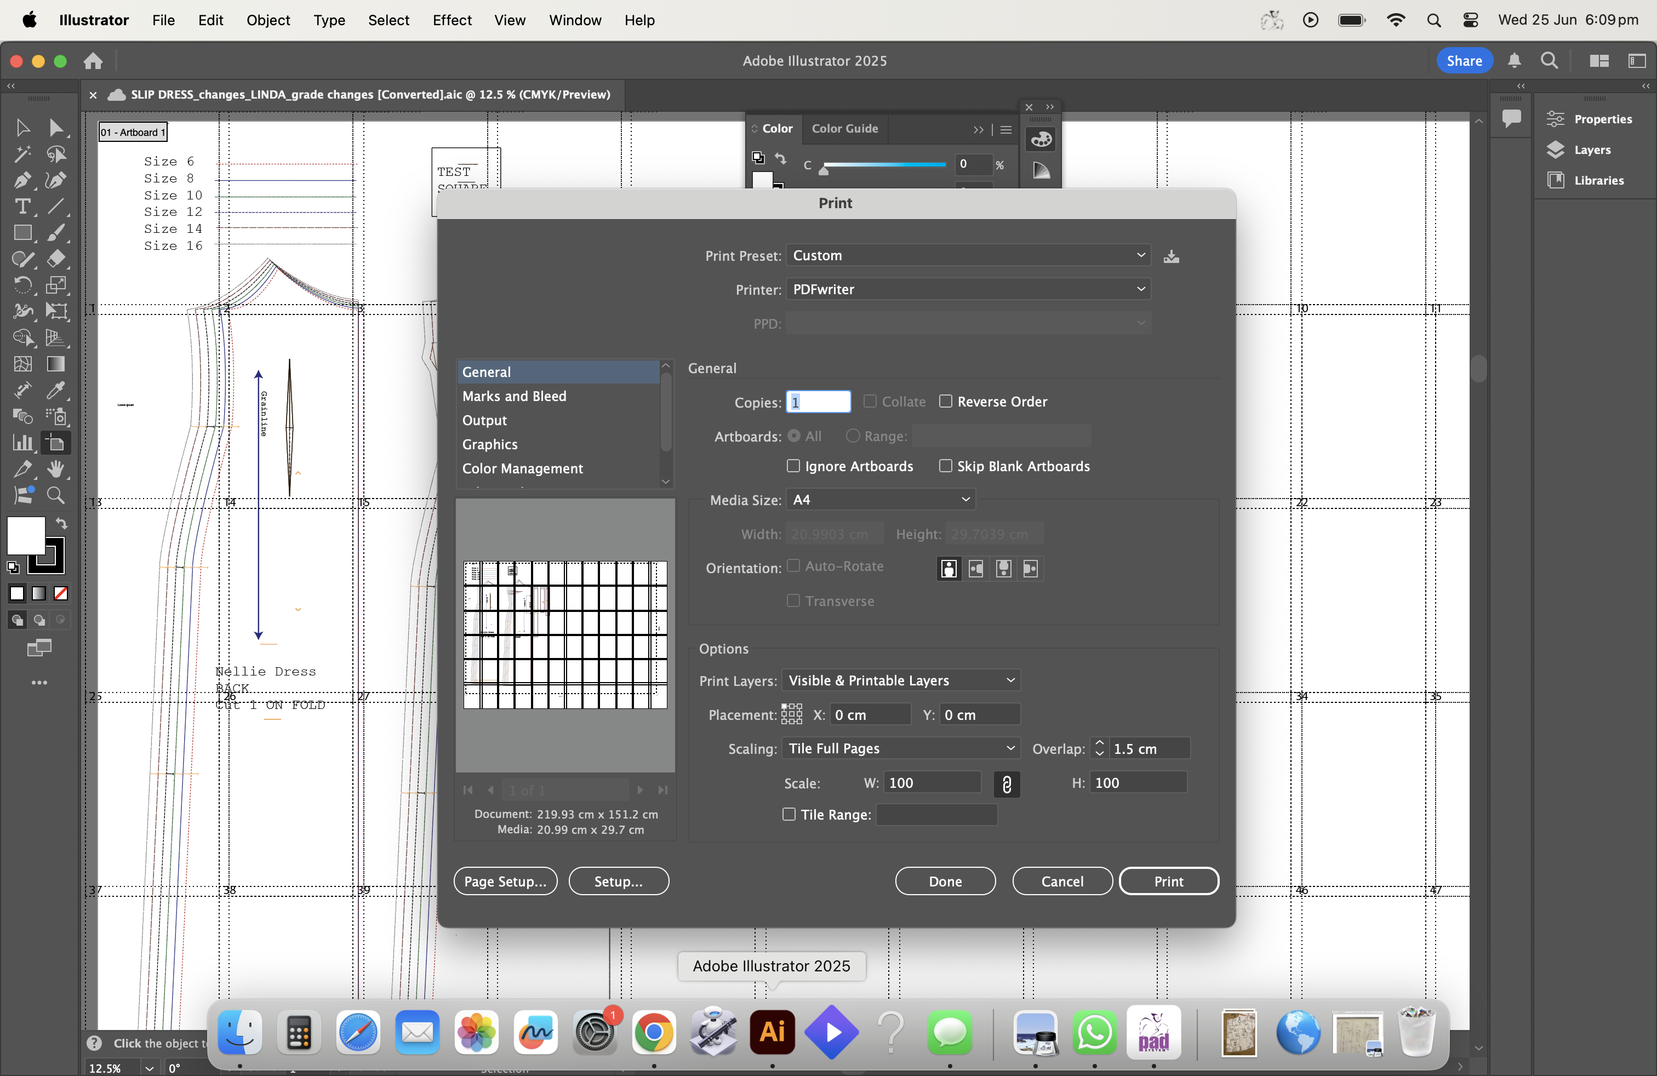Viewport: 1657px width, 1076px height.
Task: Switch to the Color Guide tab
Action: point(844,129)
